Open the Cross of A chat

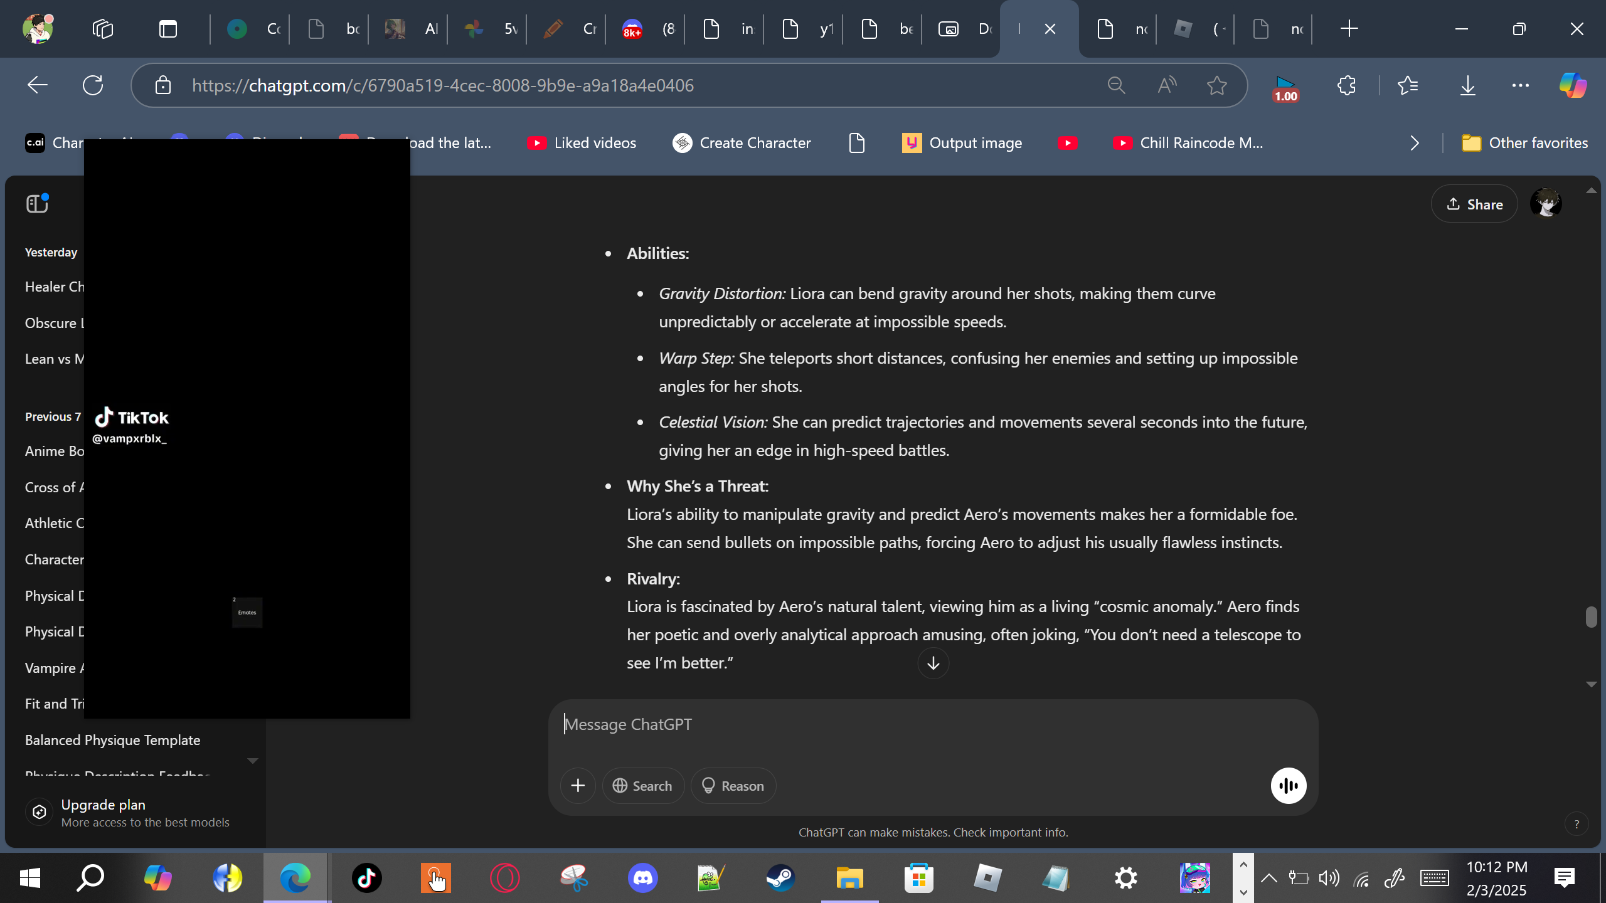tap(54, 487)
